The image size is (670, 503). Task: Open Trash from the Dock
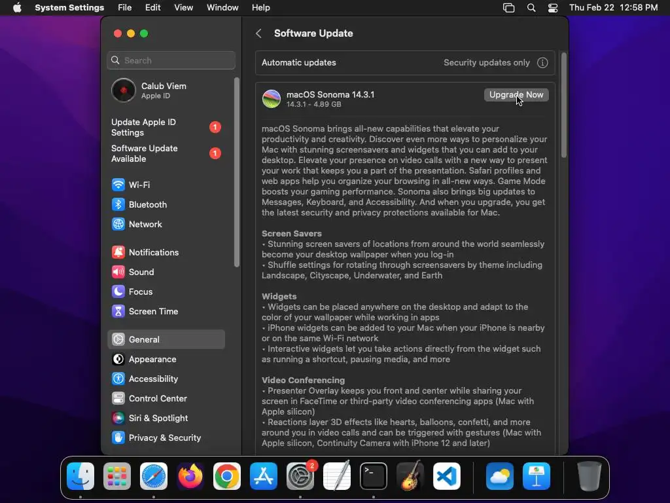tap(590, 476)
